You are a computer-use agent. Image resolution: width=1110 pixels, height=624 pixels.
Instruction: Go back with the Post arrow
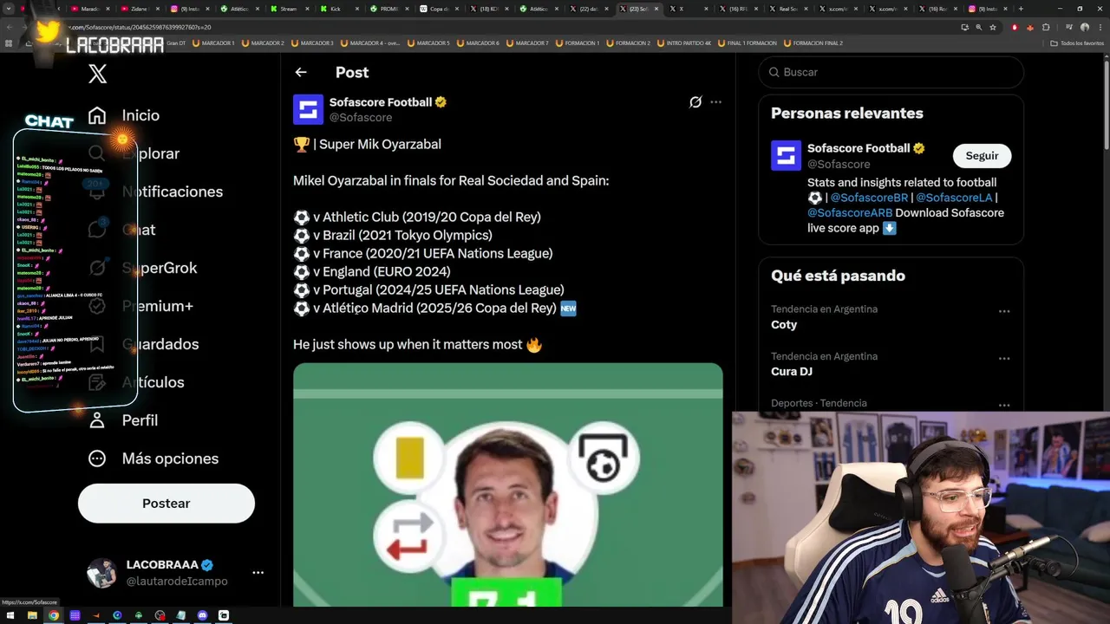[x=301, y=73]
